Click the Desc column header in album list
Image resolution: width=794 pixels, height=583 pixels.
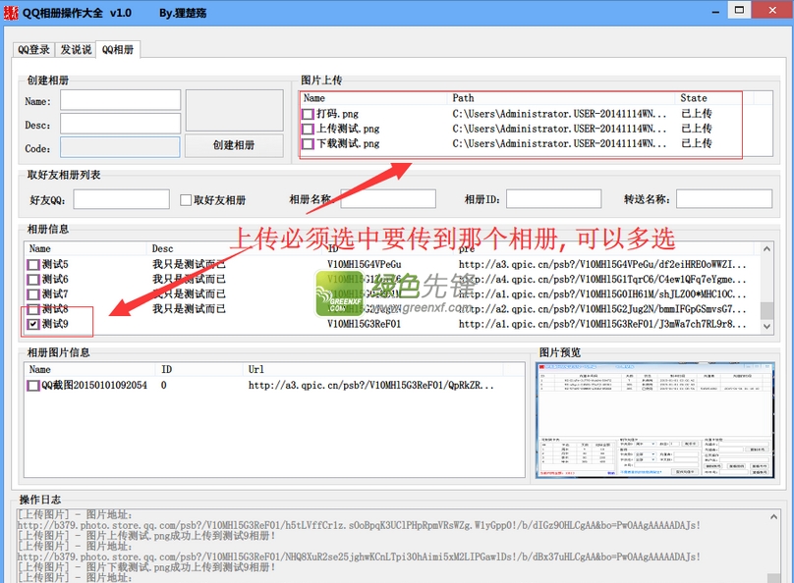click(235, 248)
